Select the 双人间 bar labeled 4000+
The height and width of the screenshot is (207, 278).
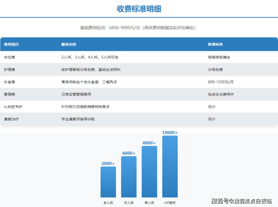(129, 177)
